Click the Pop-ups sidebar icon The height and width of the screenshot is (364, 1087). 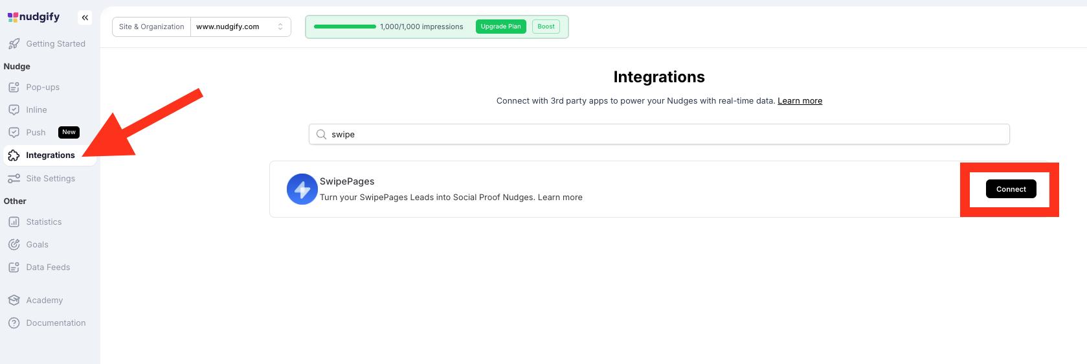14,87
